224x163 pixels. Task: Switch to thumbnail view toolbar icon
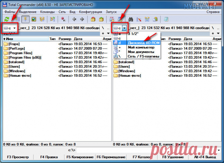[x=34, y=19]
